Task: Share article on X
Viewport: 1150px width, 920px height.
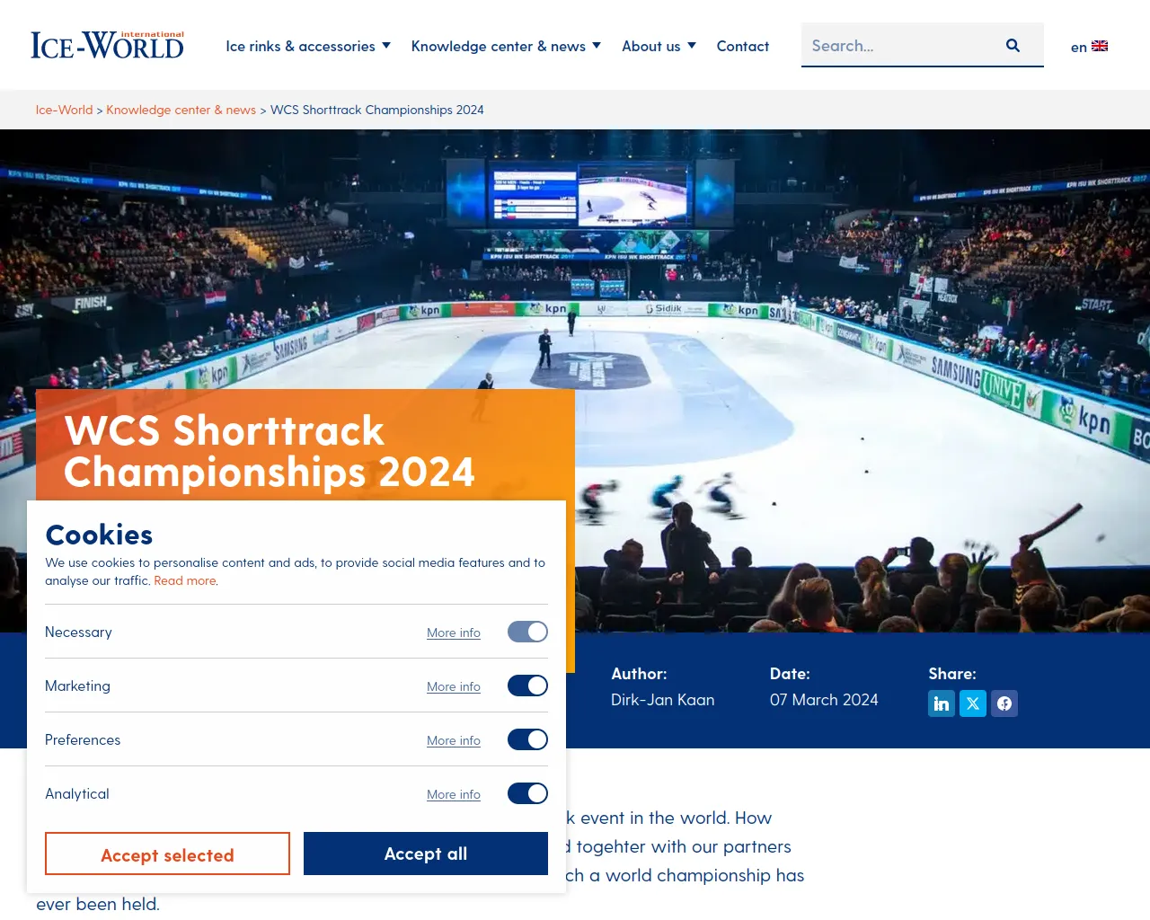Action: coord(973,703)
